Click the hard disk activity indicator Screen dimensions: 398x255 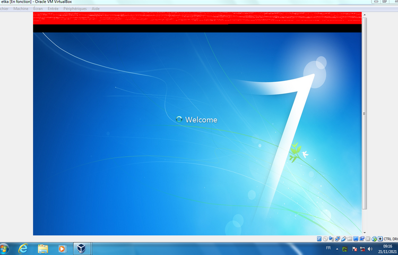point(319,239)
